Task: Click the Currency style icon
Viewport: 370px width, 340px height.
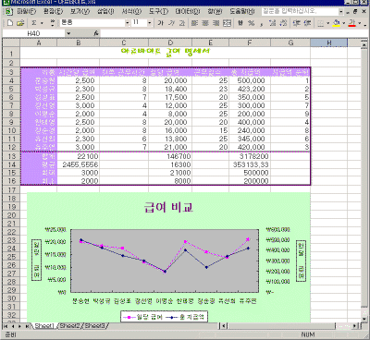Action: pos(240,23)
